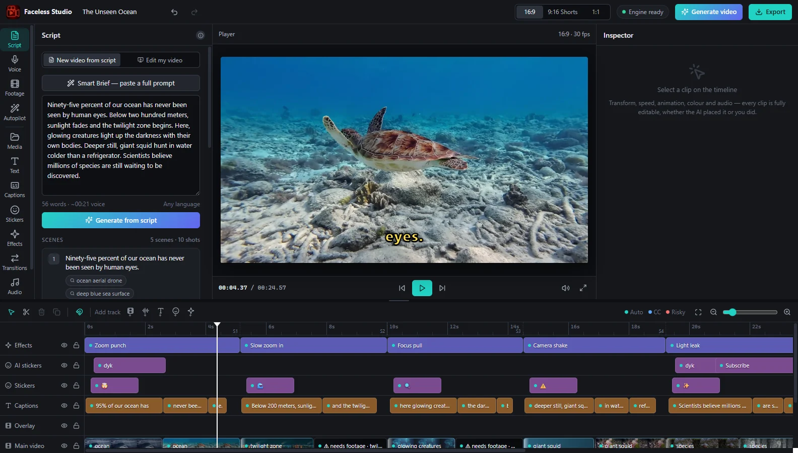Select the ocean aerial drone search tag
This screenshot has width=798, height=453.
click(x=96, y=281)
